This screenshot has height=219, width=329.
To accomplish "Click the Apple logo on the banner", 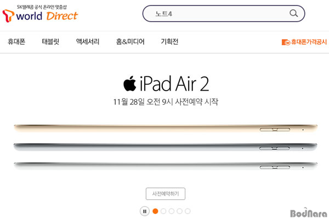I will pos(129,84).
